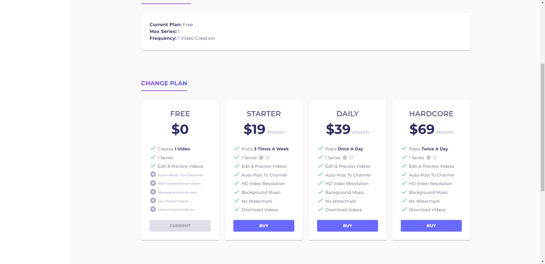Click the $69 Hardcore price

tap(422, 129)
